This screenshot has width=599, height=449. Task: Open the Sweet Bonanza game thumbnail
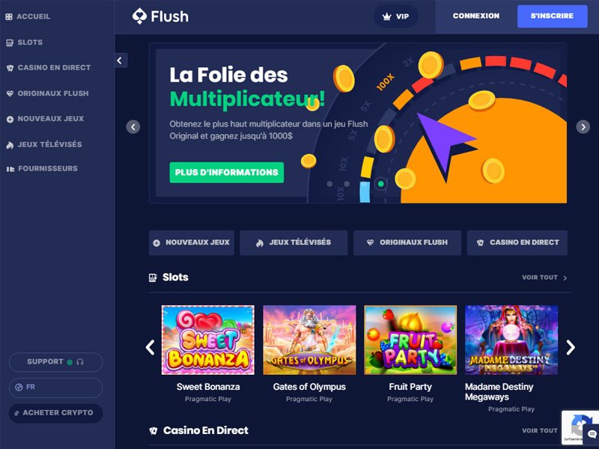208,340
